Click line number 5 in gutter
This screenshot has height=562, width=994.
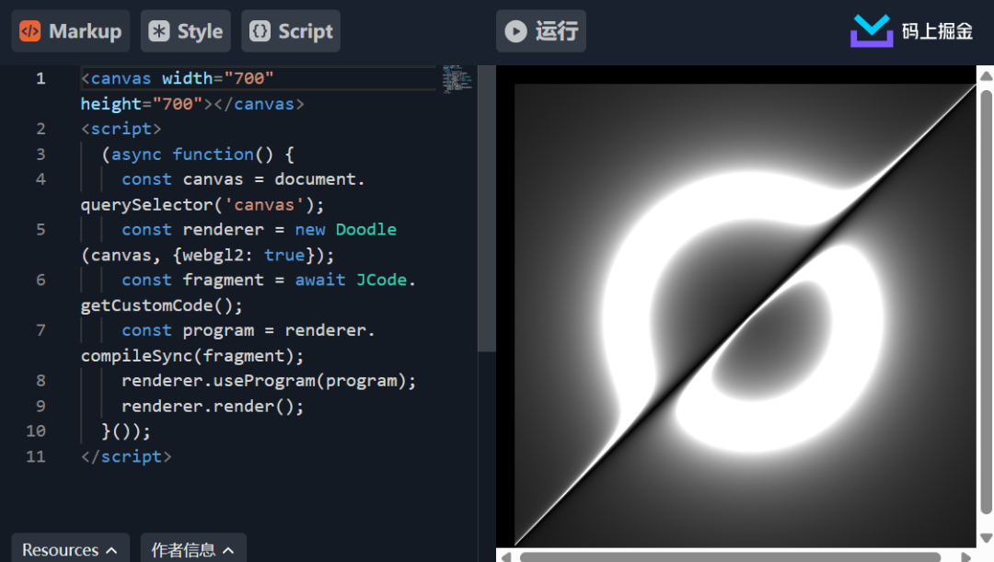[40, 229]
